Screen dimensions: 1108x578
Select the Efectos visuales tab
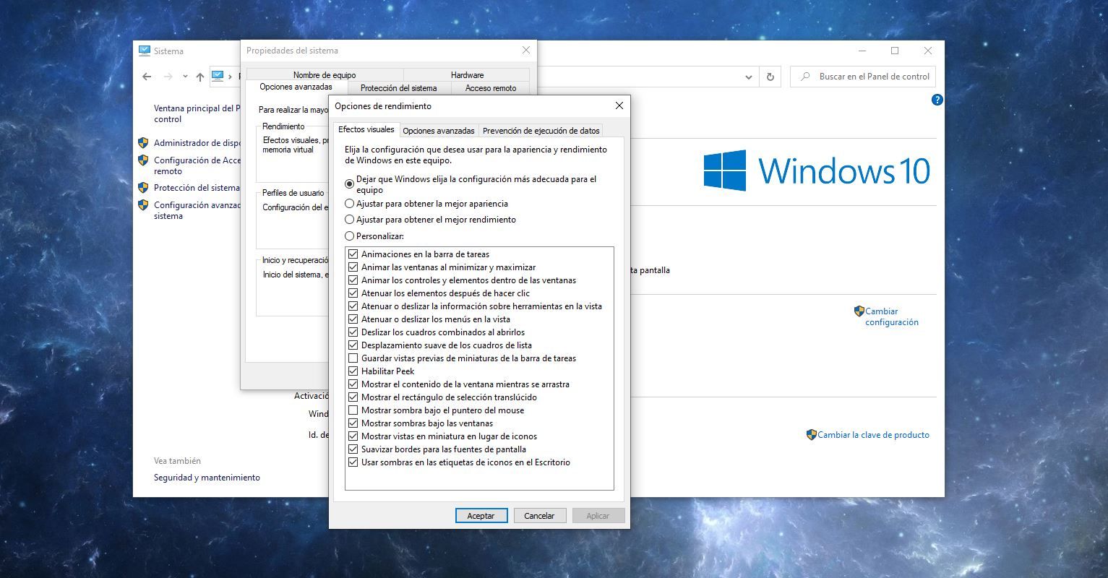pyautogui.click(x=366, y=129)
